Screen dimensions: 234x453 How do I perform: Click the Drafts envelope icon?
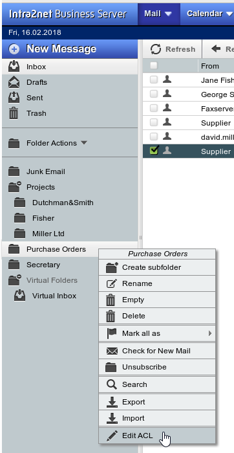pos(14,82)
